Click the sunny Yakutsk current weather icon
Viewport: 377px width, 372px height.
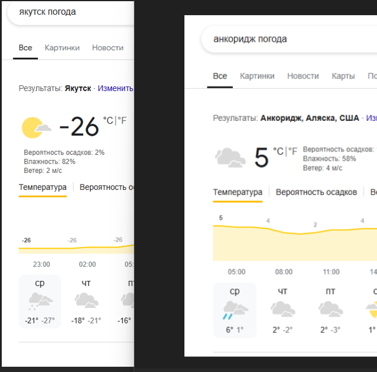point(36,128)
